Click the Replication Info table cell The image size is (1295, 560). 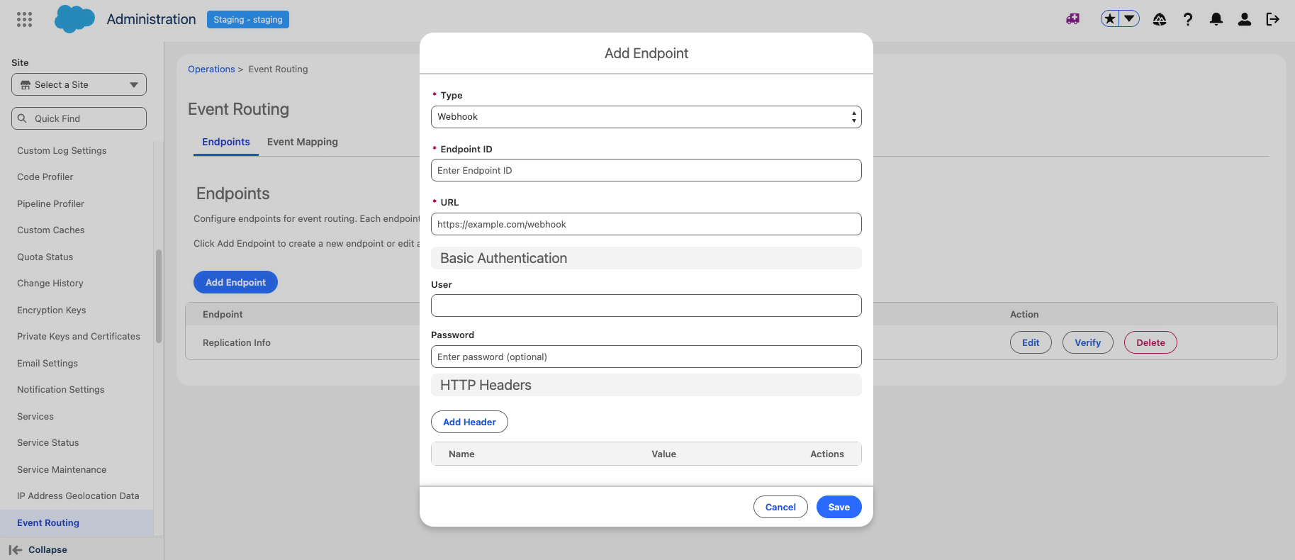(237, 342)
